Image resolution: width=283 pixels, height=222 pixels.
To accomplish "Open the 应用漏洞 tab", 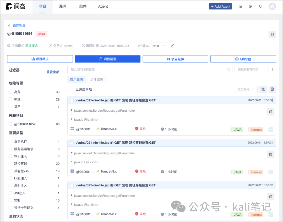I will point(76,80).
